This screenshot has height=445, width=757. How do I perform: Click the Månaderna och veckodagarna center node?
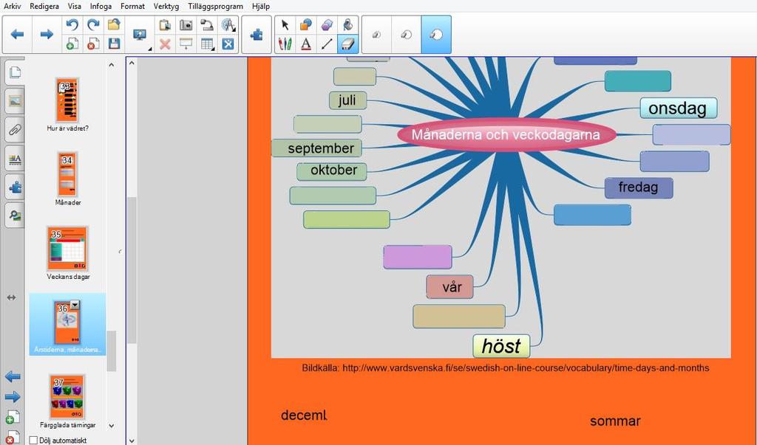(x=506, y=134)
